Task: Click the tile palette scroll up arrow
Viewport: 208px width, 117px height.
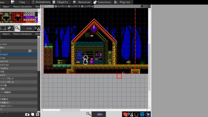Action: [39, 10]
